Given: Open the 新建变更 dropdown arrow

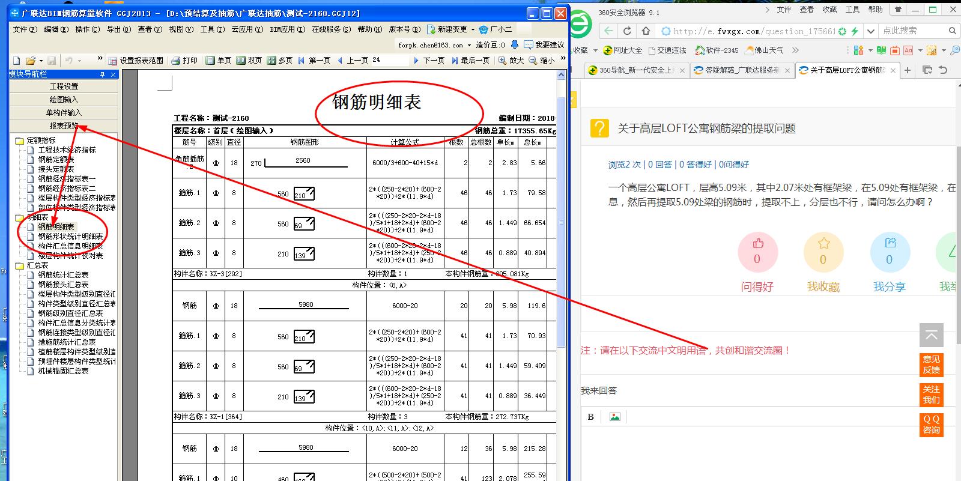Looking at the screenshot, I should pyautogui.click(x=473, y=29).
